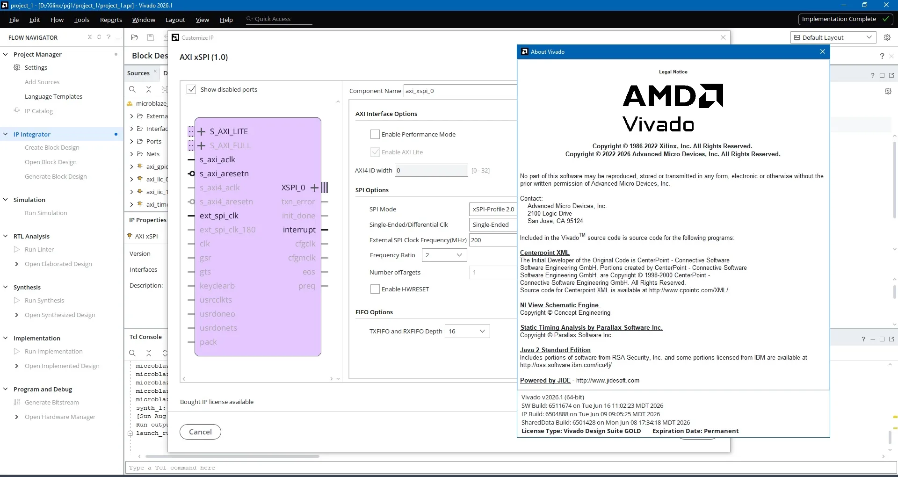898x477 pixels.
Task: Toggle Show disabled ports checkbox
Action: tap(191, 89)
